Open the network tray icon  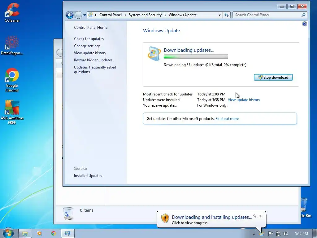[x=278, y=234]
